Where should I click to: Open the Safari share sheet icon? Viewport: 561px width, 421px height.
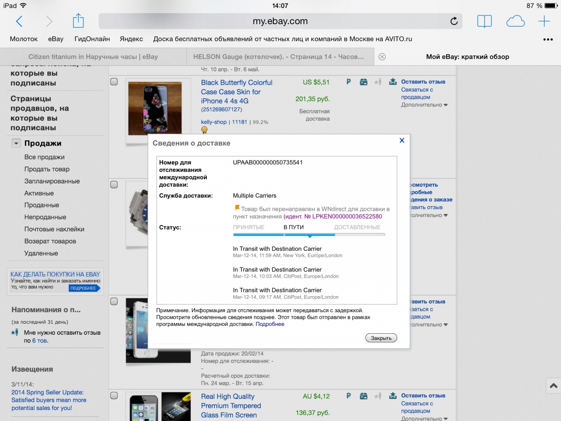point(78,21)
